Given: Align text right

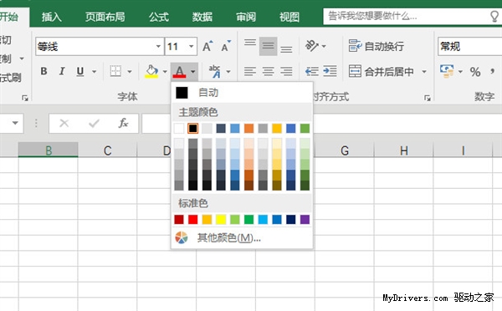Looking at the screenshot, I should click(286, 71).
